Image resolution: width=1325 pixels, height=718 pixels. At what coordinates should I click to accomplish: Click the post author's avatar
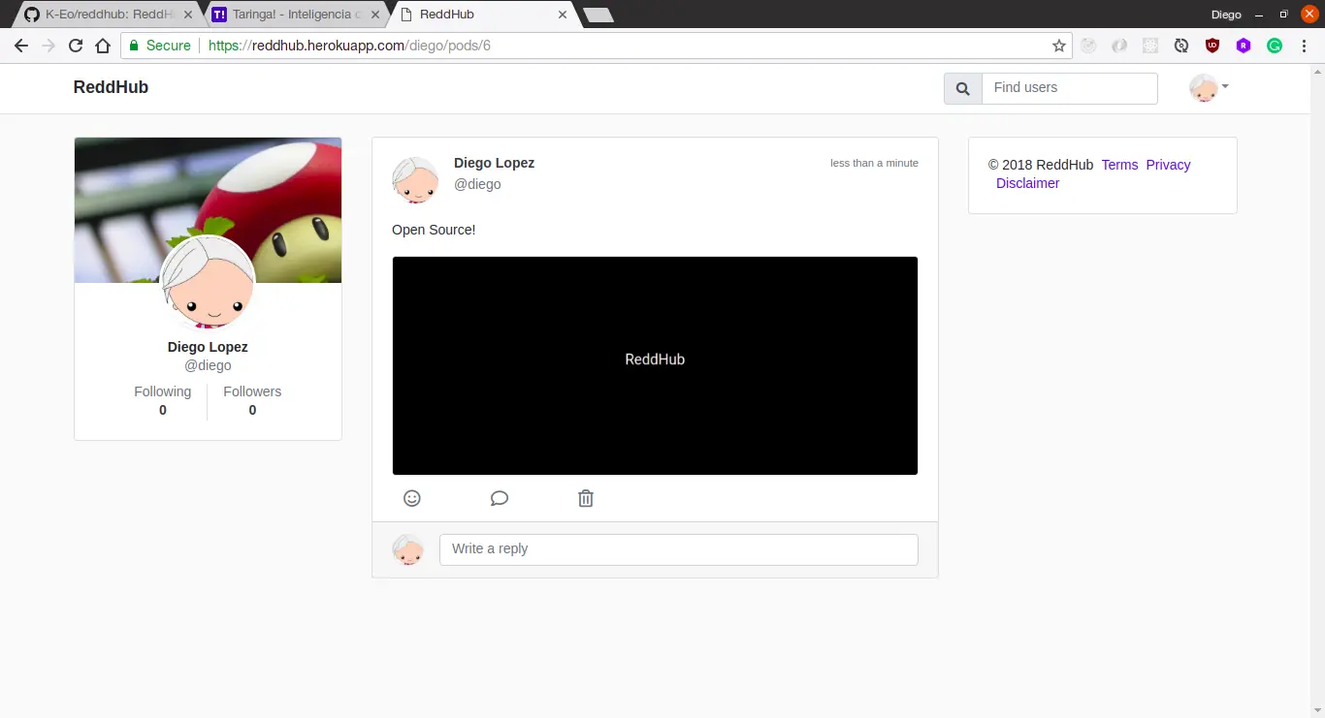click(415, 180)
